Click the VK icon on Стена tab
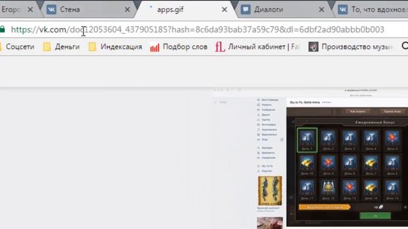 (51, 10)
